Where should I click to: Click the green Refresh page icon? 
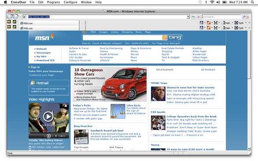pyautogui.click(x=193, y=17)
